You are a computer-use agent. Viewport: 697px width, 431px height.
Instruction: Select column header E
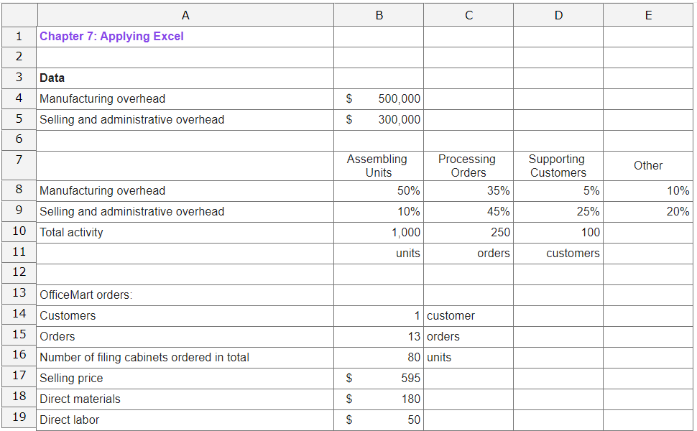click(x=647, y=14)
